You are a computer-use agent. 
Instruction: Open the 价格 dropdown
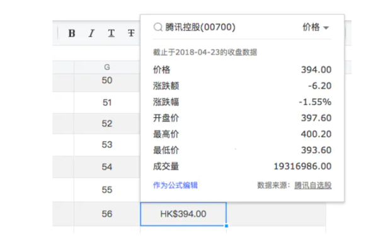316,27
